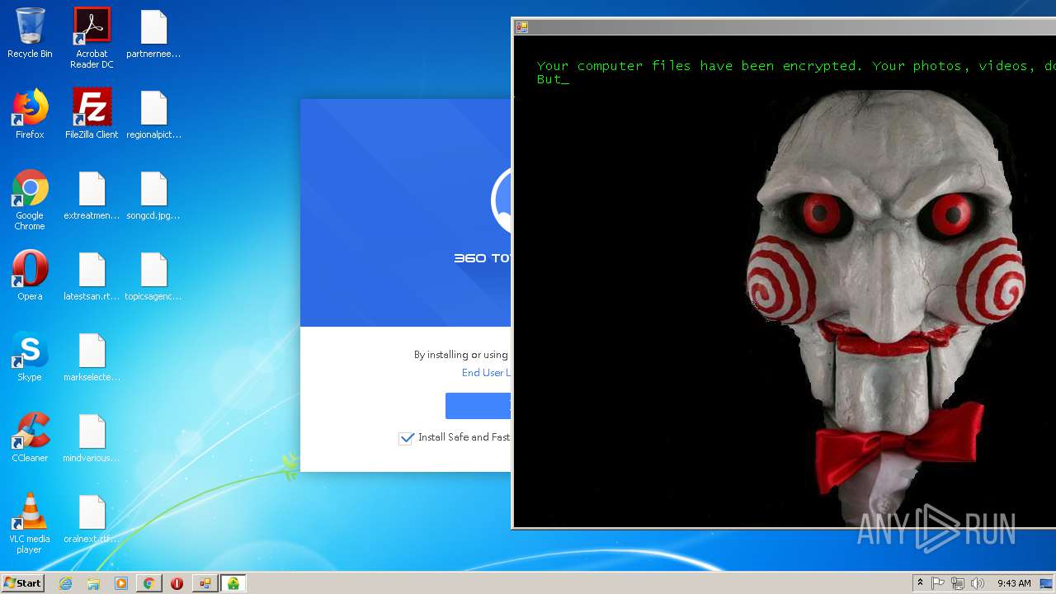
Task: Select the oralnext.rtf desktop file
Action: tap(92, 518)
